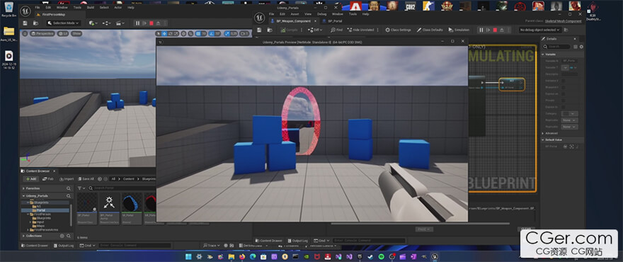Open the Asset menu in blueprint editor
The width and height of the screenshot is (623, 262).
click(295, 14)
